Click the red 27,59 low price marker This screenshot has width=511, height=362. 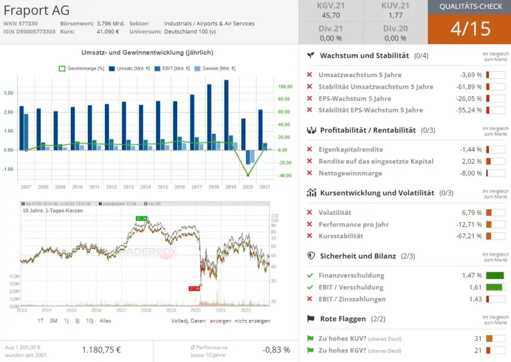click(x=194, y=288)
